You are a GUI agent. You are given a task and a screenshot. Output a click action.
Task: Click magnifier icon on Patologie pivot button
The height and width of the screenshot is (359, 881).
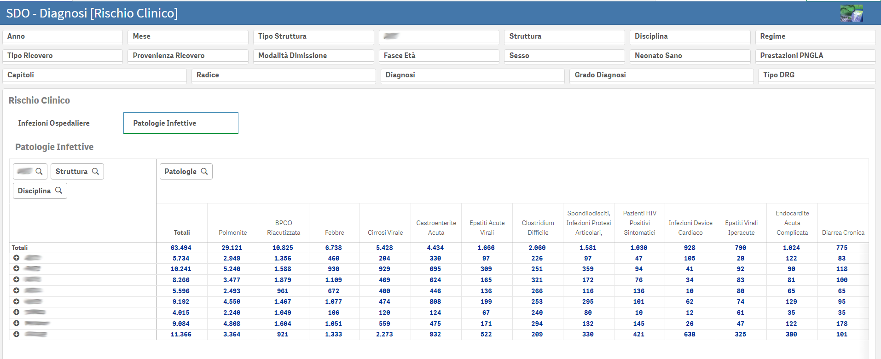(x=204, y=171)
